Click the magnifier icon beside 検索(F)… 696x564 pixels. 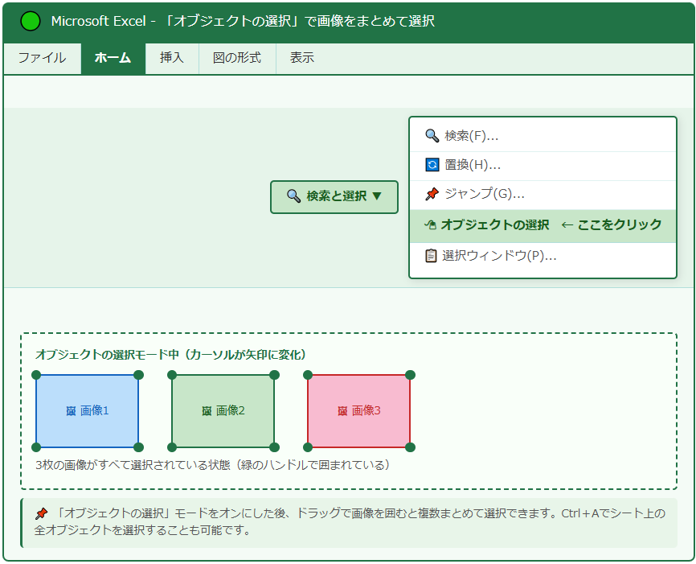[x=432, y=136]
